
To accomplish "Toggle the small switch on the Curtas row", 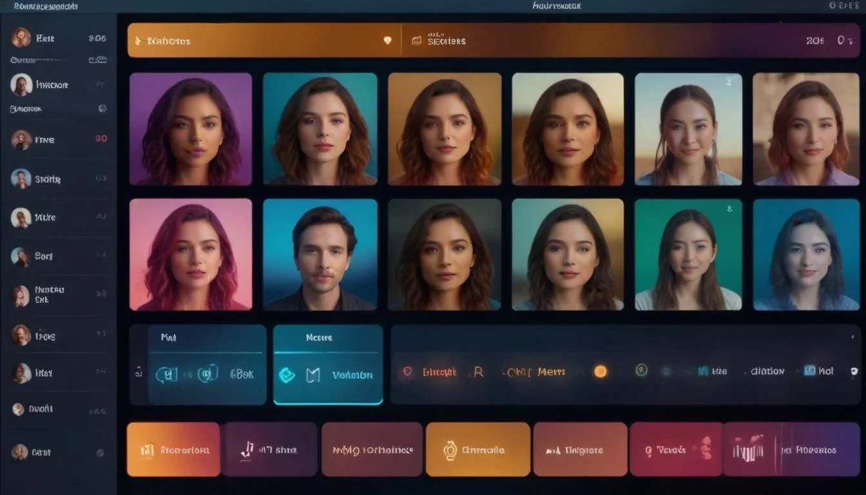I will click(97, 60).
